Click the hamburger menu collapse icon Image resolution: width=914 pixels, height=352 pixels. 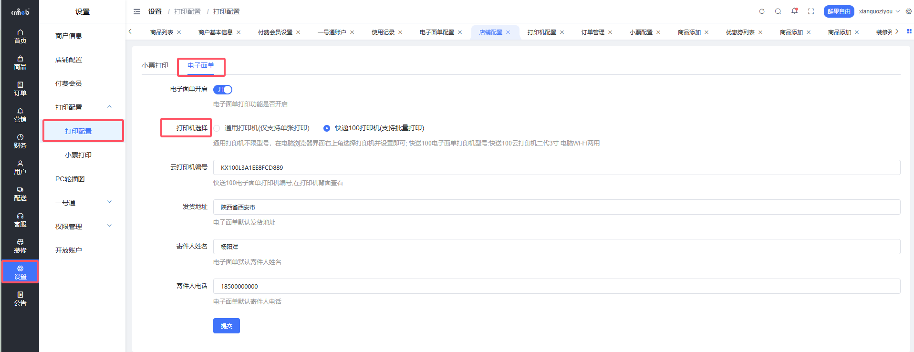(137, 11)
